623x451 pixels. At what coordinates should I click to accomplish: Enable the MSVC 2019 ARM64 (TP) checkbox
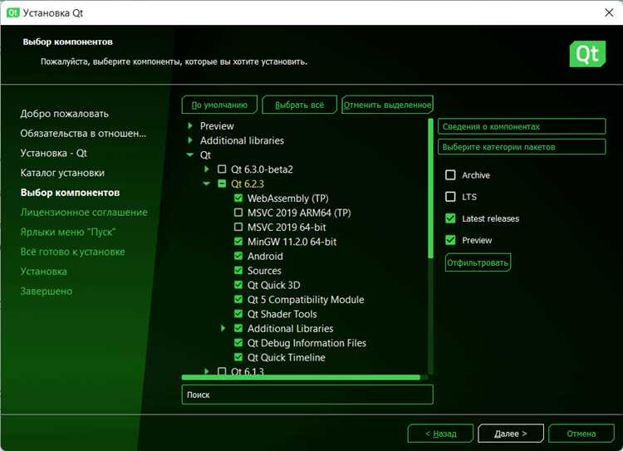(x=238, y=213)
